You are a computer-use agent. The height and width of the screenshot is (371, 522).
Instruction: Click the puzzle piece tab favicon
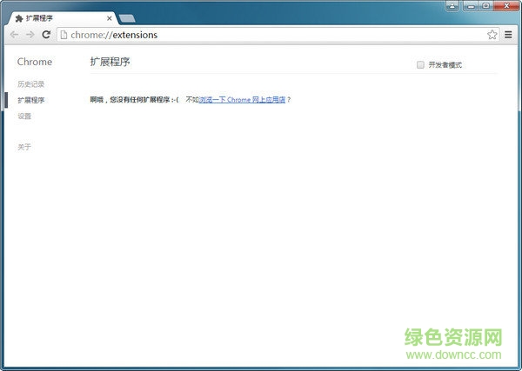pos(19,18)
